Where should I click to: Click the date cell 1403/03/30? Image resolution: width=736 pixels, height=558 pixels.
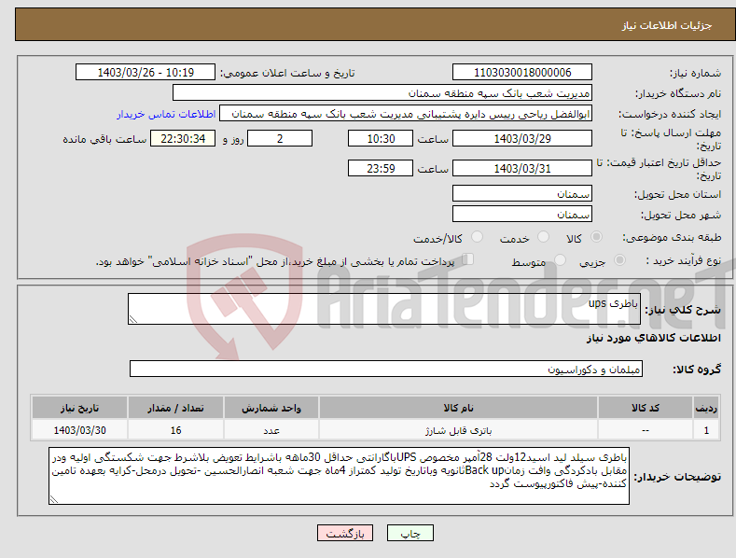click(79, 430)
